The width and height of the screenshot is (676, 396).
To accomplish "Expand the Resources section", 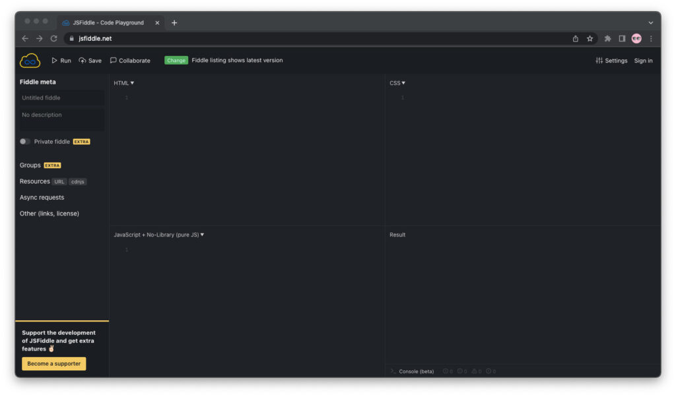I will point(34,181).
